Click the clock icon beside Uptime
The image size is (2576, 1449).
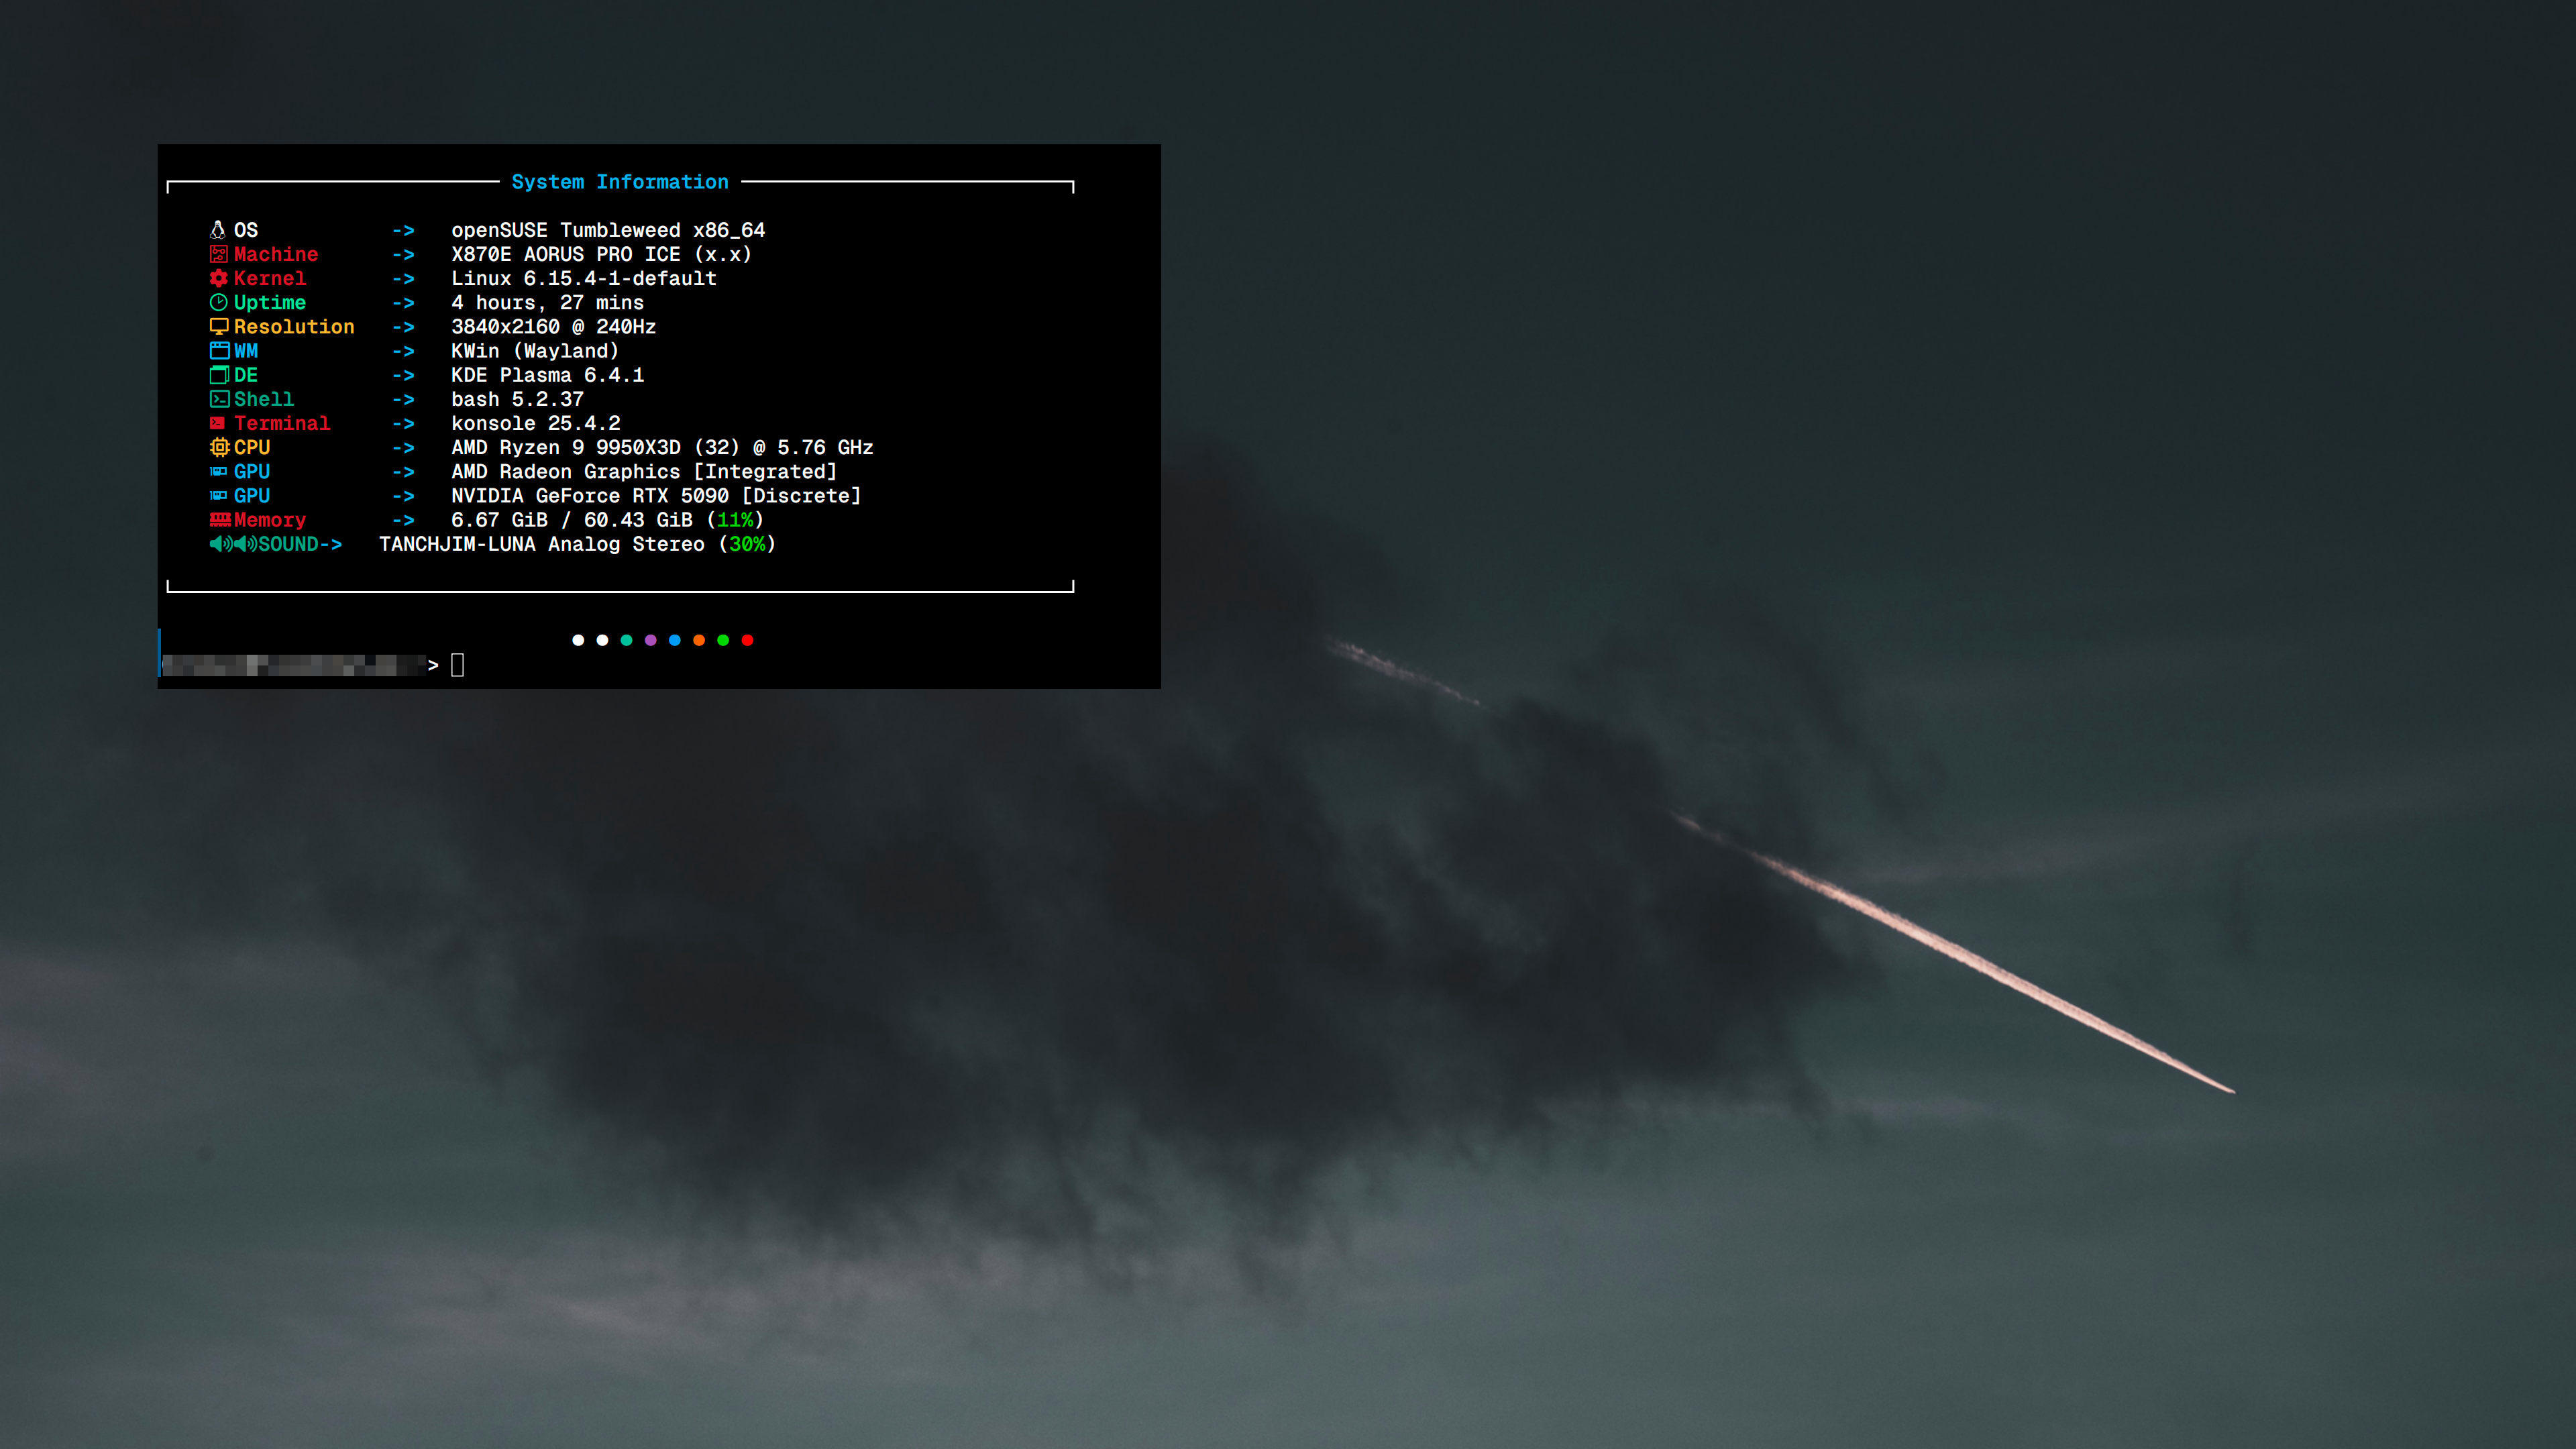218,302
